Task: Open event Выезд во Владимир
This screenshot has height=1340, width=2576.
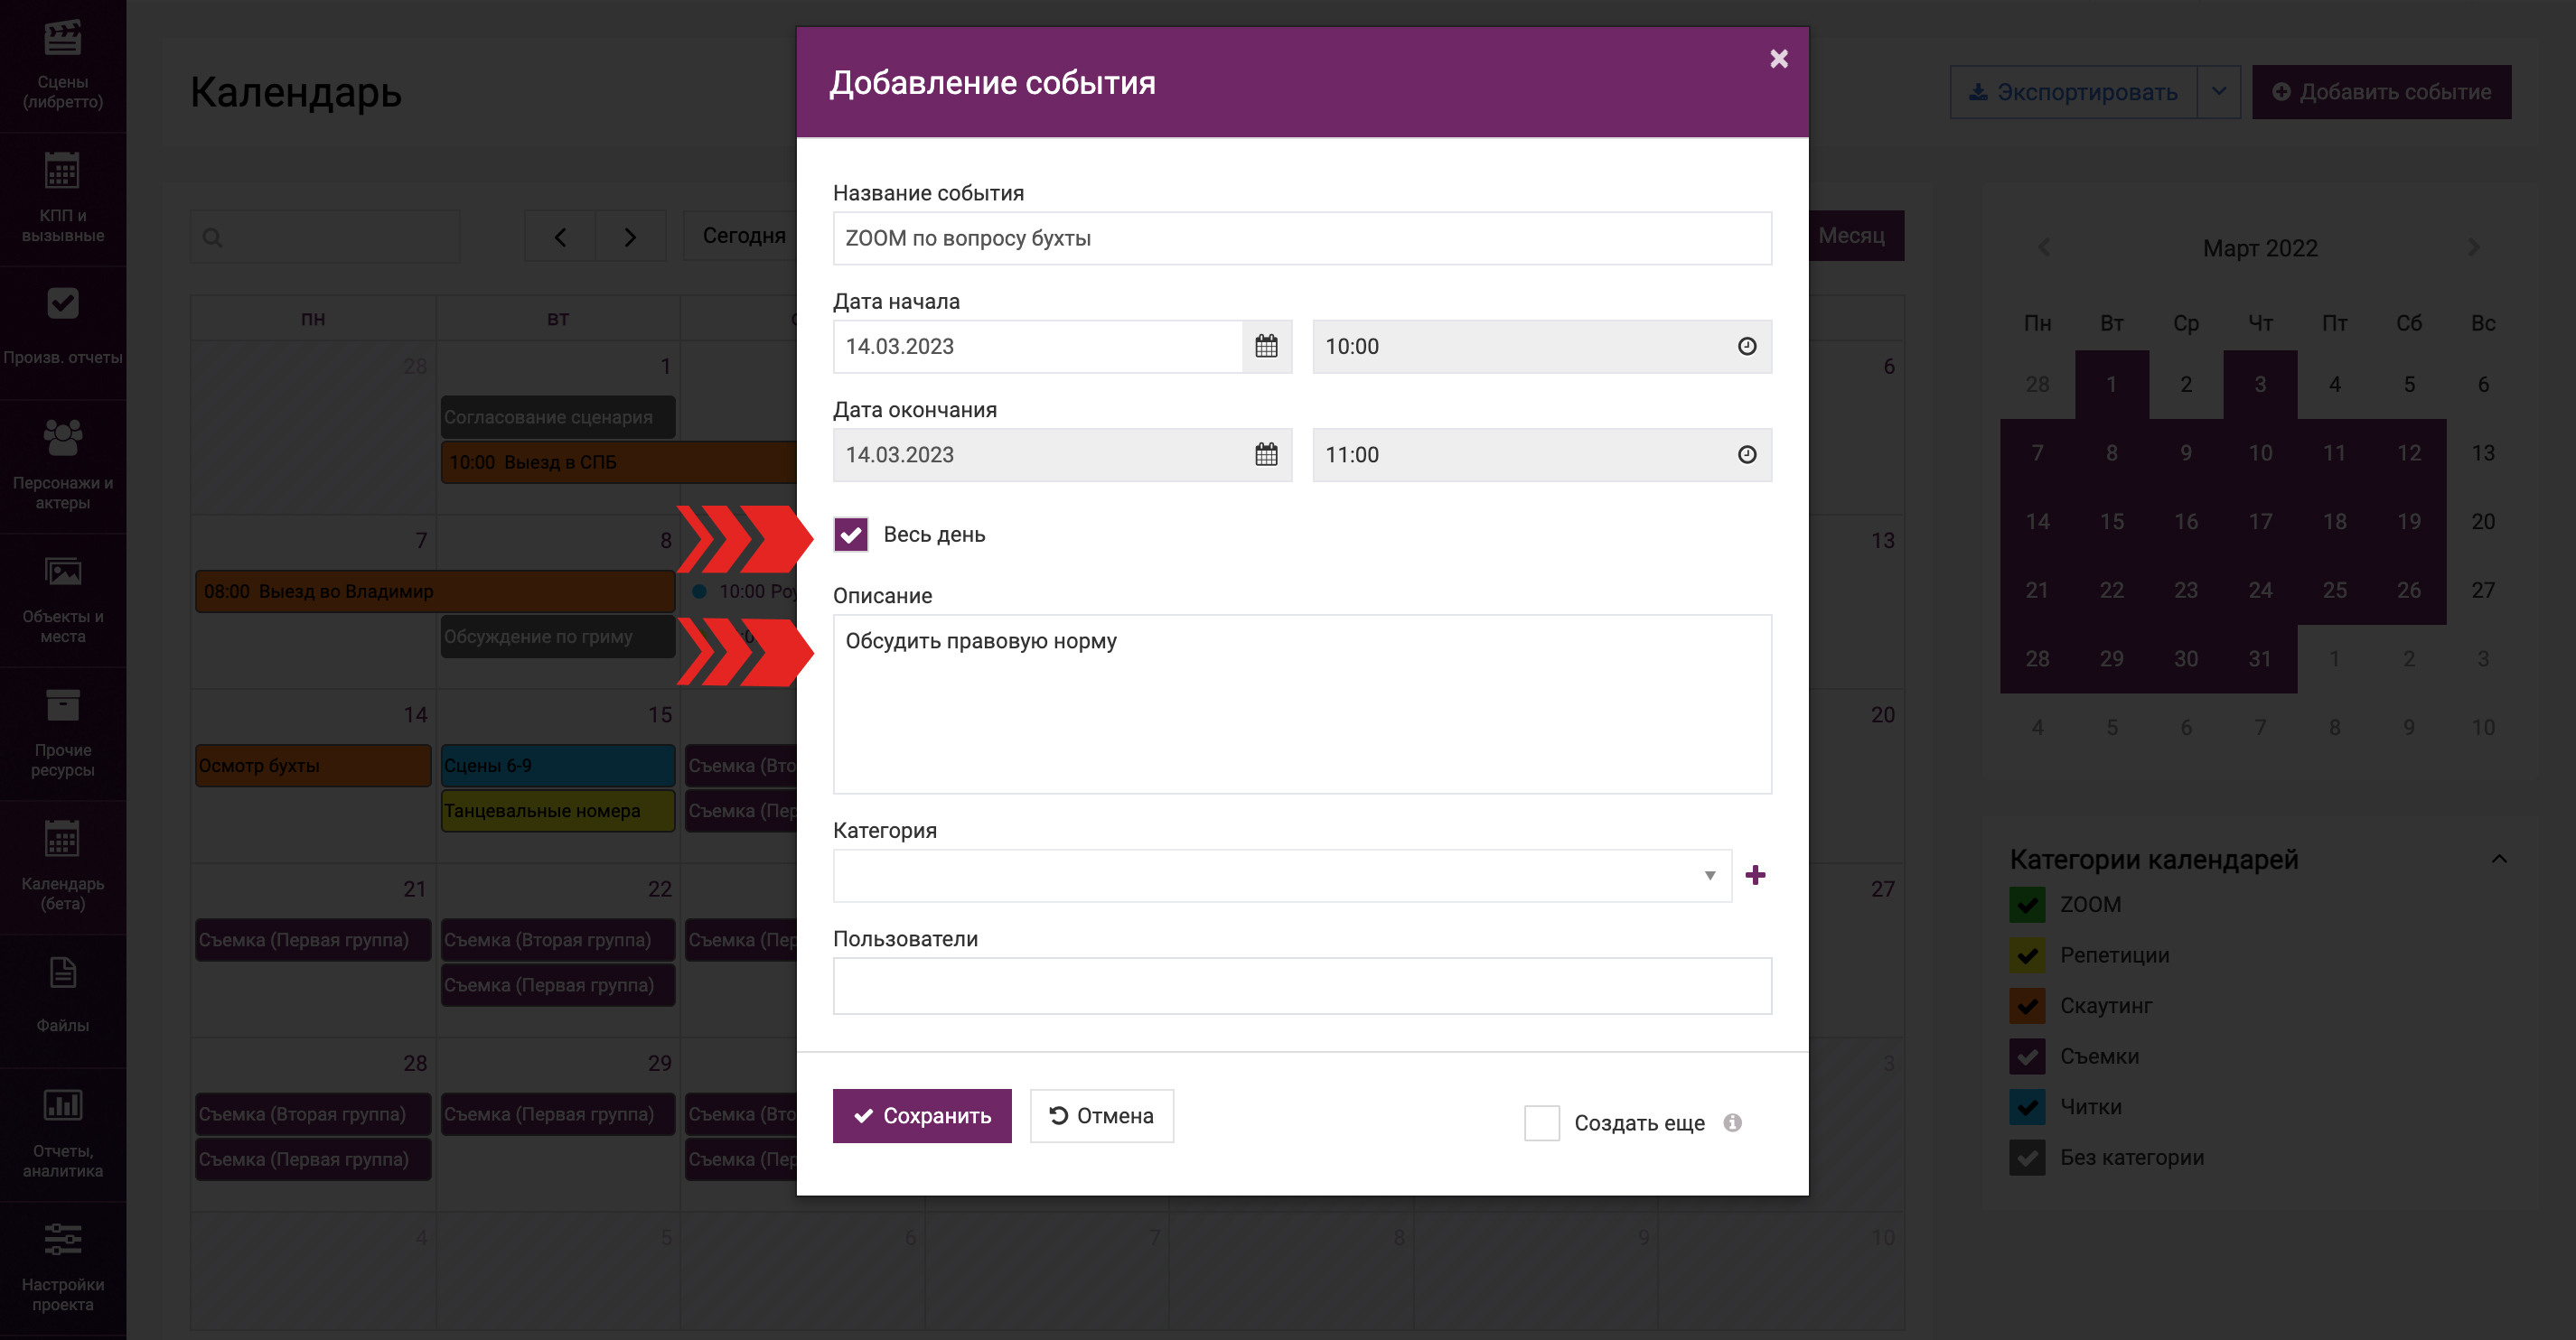Action: pos(435,591)
